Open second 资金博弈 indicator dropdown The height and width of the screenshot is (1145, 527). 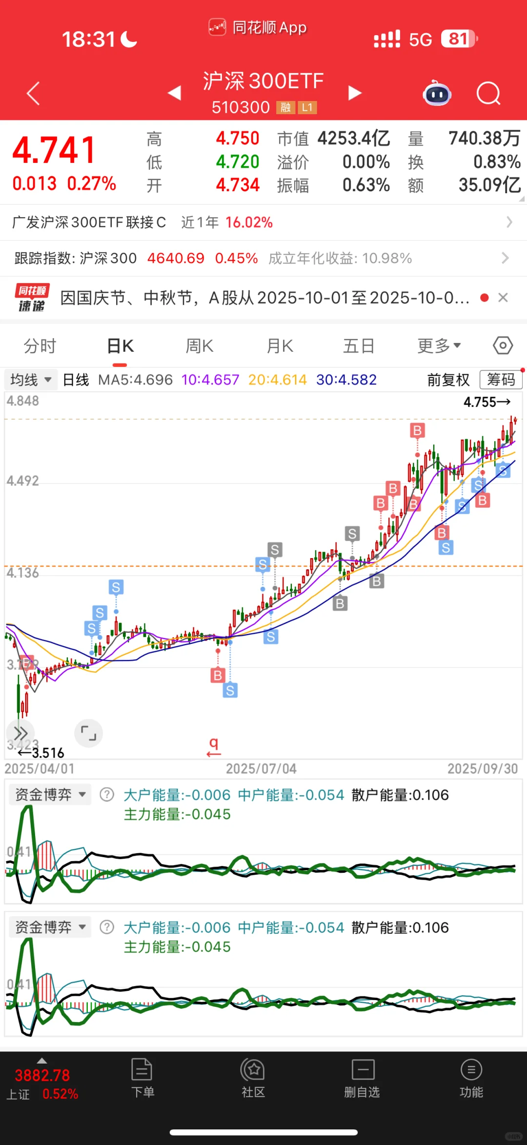coord(50,927)
